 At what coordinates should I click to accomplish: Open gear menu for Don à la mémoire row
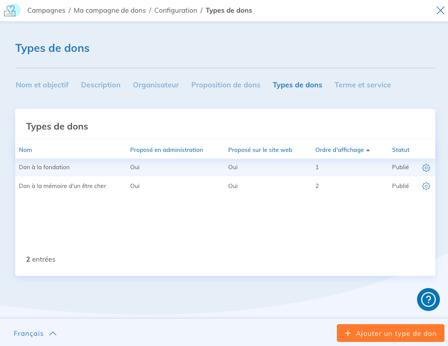426,186
